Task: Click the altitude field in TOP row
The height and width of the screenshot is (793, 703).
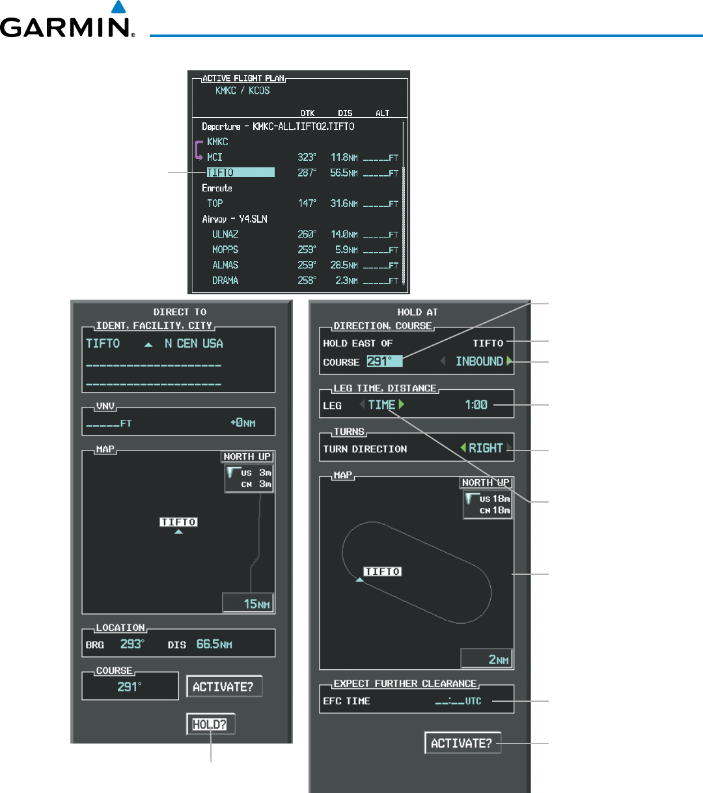Action: click(381, 204)
